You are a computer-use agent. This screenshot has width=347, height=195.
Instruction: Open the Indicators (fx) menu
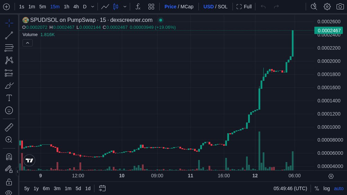138,7
